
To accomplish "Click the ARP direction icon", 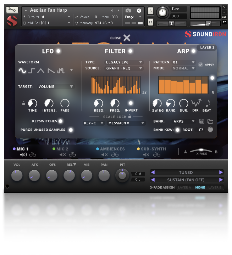I will click(196, 103).
